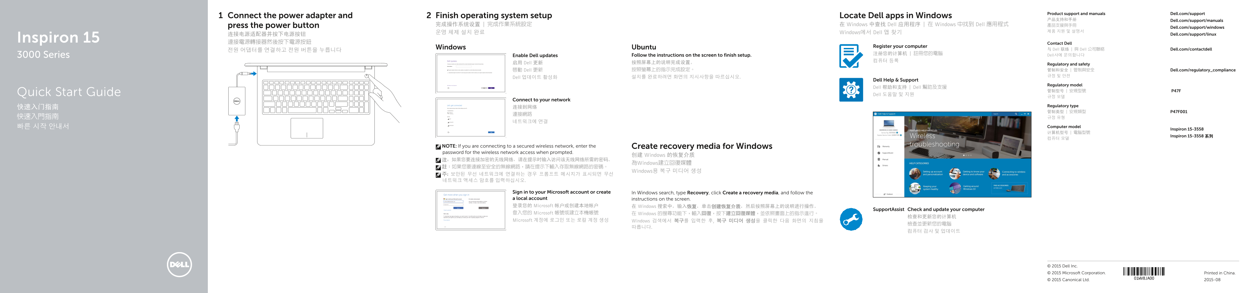This screenshot has height=293, width=1247.
Task: Click the first carousel dot under Wireless troubleshooting
Action: [x=964, y=156]
